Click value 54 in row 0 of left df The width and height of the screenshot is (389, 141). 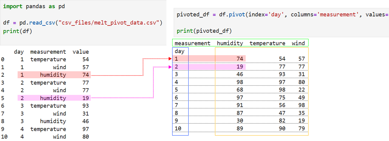pyautogui.click(x=85, y=59)
